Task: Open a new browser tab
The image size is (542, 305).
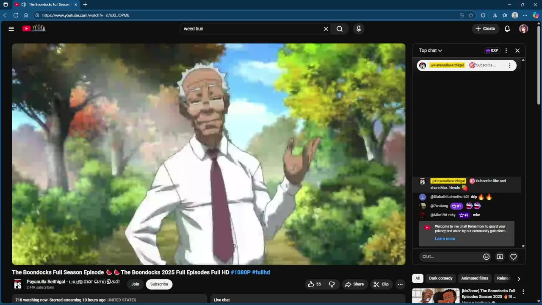Action: (85, 5)
